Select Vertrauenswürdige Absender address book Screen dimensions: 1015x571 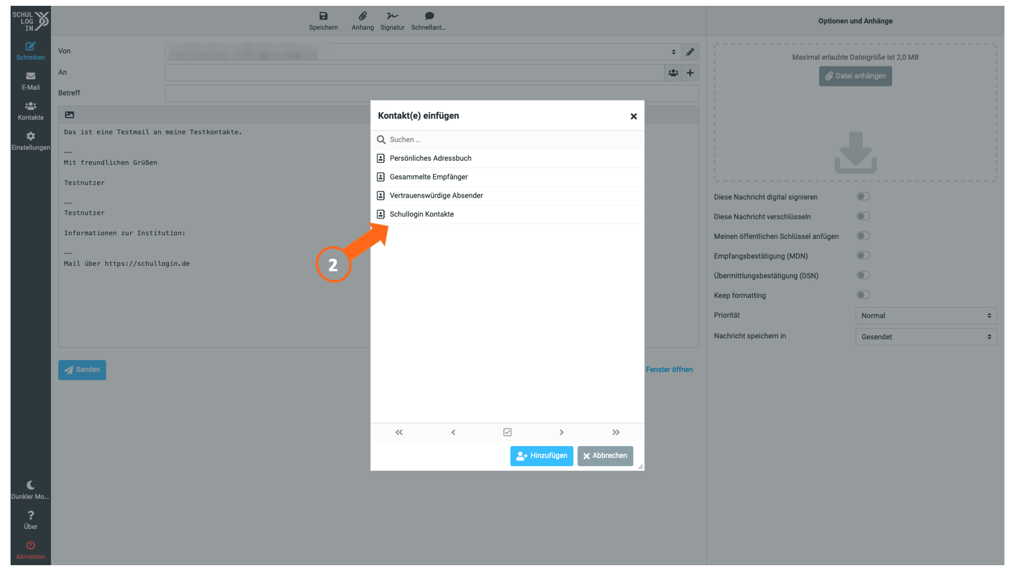tap(507, 196)
